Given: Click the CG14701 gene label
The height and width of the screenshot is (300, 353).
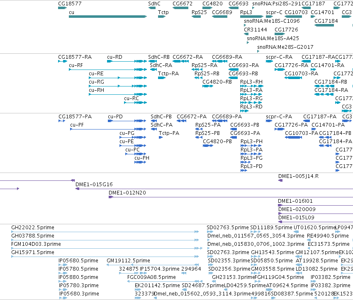Looking at the screenshot, I should coord(322,12).
